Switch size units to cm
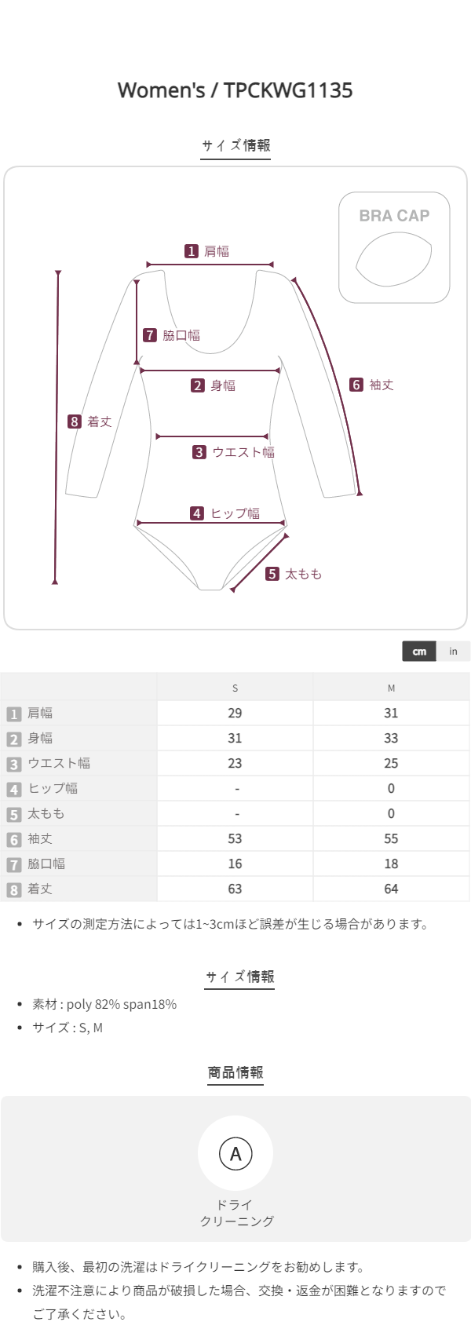Screen dimensions: 471x1340 tap(419, 652)
